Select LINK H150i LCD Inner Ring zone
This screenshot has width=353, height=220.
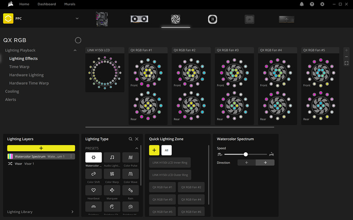(170, 163)
